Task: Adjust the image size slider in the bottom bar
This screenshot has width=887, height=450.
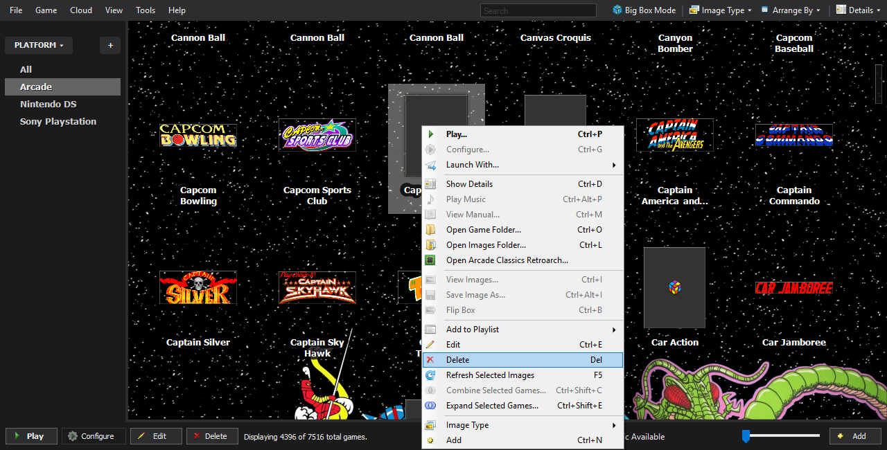Action: click(x=746, y=436)
